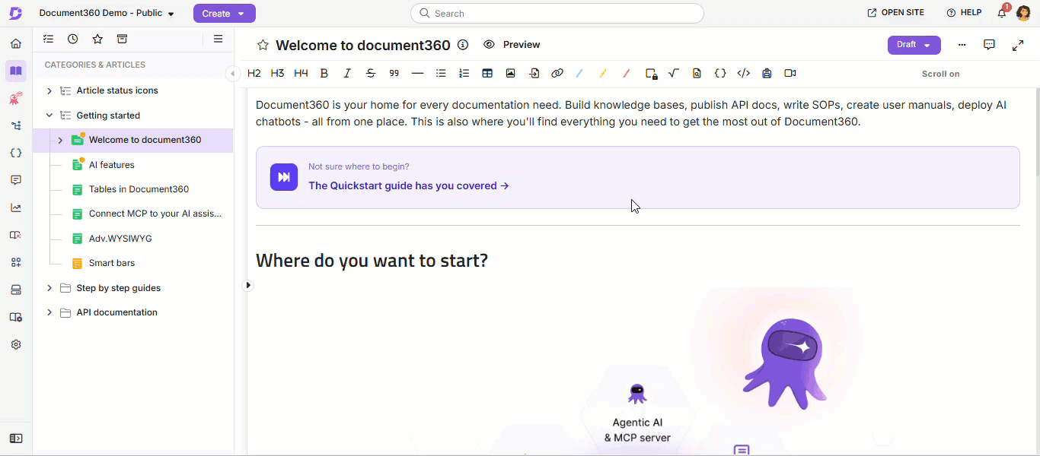
Task: Follow the Quickstart guide link
Action: pyautogui.click(x=409, y=185)
